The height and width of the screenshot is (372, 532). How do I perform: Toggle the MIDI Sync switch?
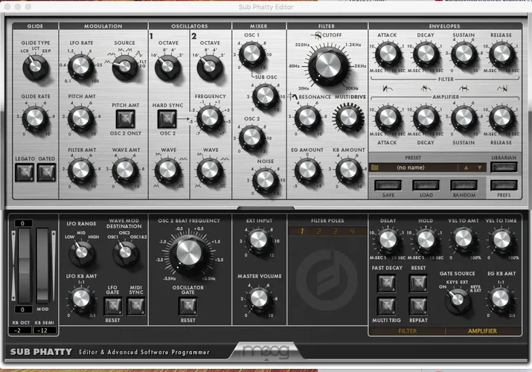pyautogui.click(x=135, y=307)
